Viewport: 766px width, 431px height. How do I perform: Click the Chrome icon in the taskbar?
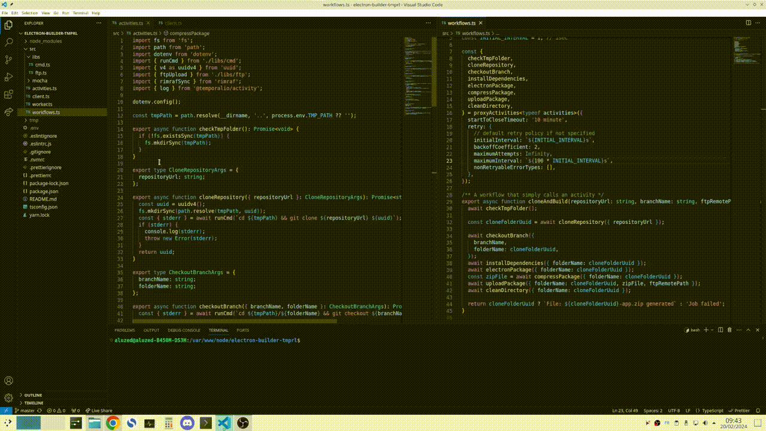(x=113, y=423)
